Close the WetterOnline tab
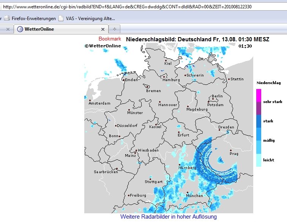Image resolution: width=287 pixels, height=222 pixels. [x=102, y=29]
